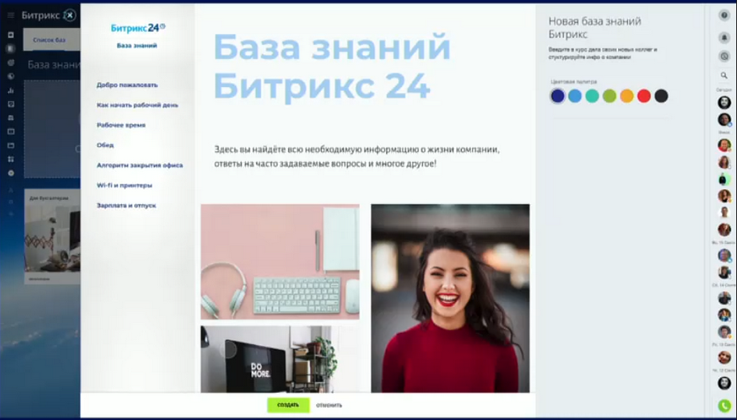Switch to Список баз tab
The height and width of the screenshot is (420, 737).
coord(49,40)
